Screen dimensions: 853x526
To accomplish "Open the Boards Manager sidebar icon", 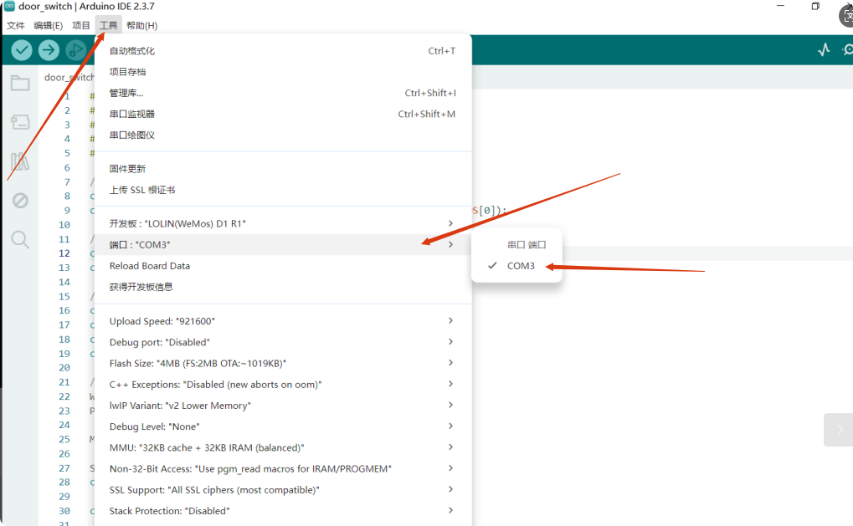I will pyautogui.click(x=20, y=123).
